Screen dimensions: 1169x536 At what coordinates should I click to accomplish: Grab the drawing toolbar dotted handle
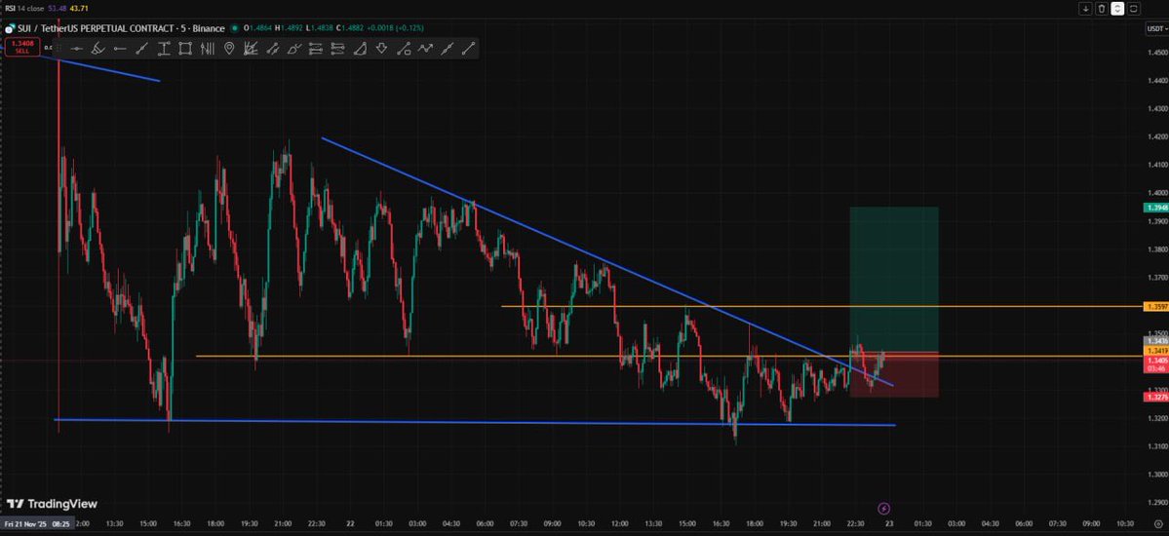click(x=58, y=49)
